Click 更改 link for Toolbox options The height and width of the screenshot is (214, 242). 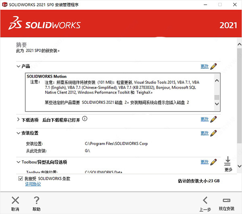204,162
